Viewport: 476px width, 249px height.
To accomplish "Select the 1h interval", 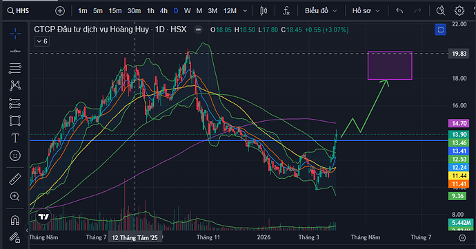I will (x=150, y=11).
